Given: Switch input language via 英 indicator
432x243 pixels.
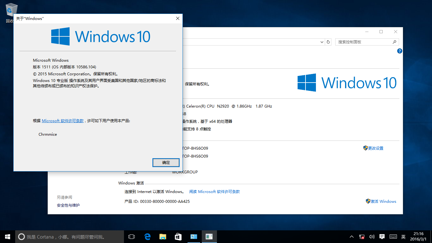Looking at the screenshot, I should tap(404, 237).
